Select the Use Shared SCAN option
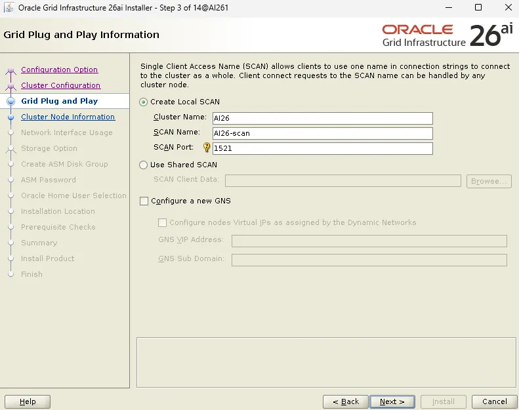Image resolution: width=519 pixels, height=410 pixels. 143,165
